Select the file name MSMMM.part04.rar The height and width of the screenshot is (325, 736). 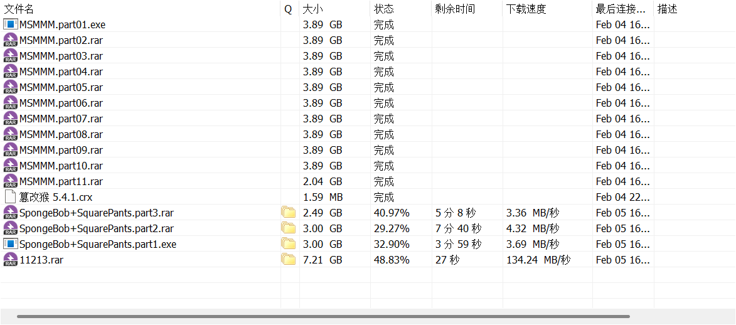click(61, 72)
